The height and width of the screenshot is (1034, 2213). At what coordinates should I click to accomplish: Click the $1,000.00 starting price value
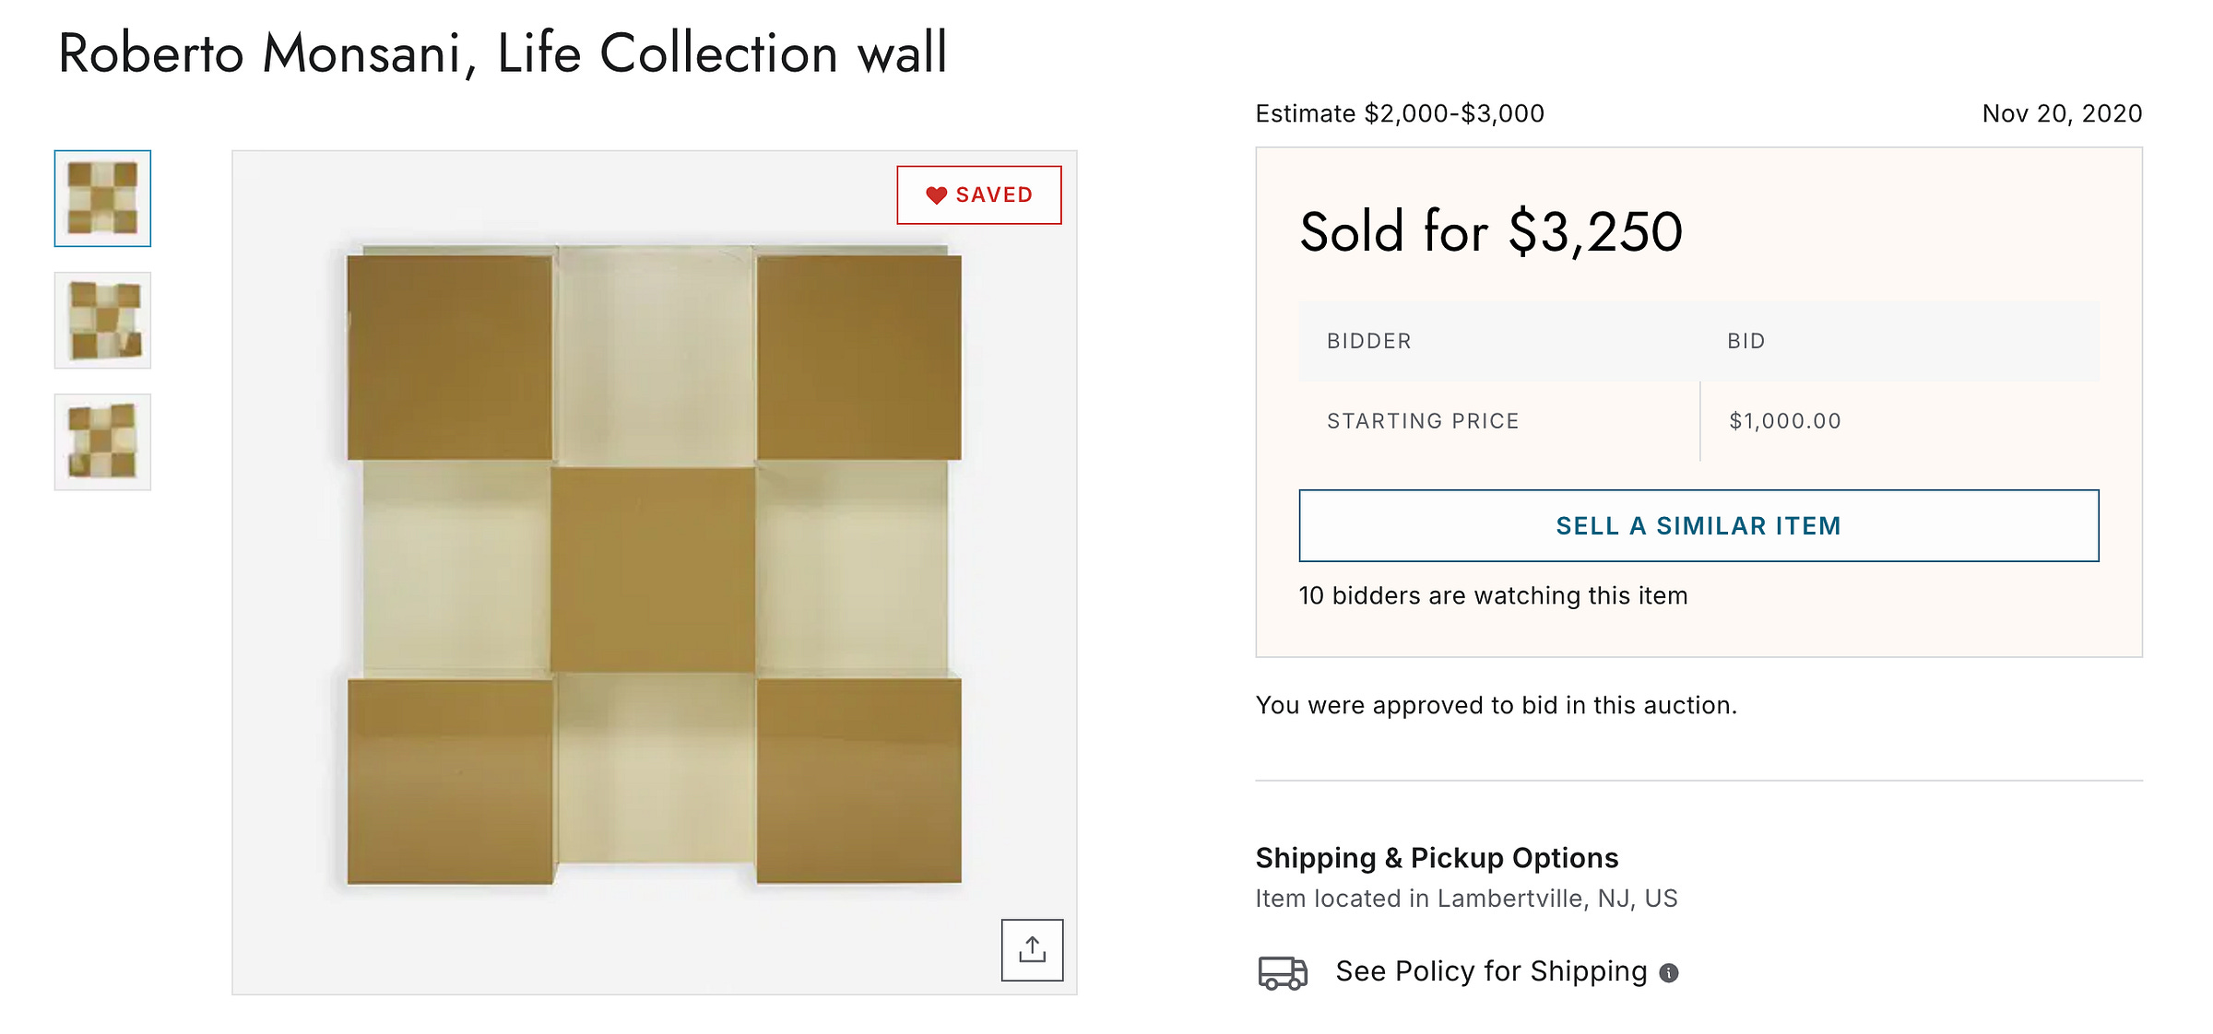[x=1784, y=421]
